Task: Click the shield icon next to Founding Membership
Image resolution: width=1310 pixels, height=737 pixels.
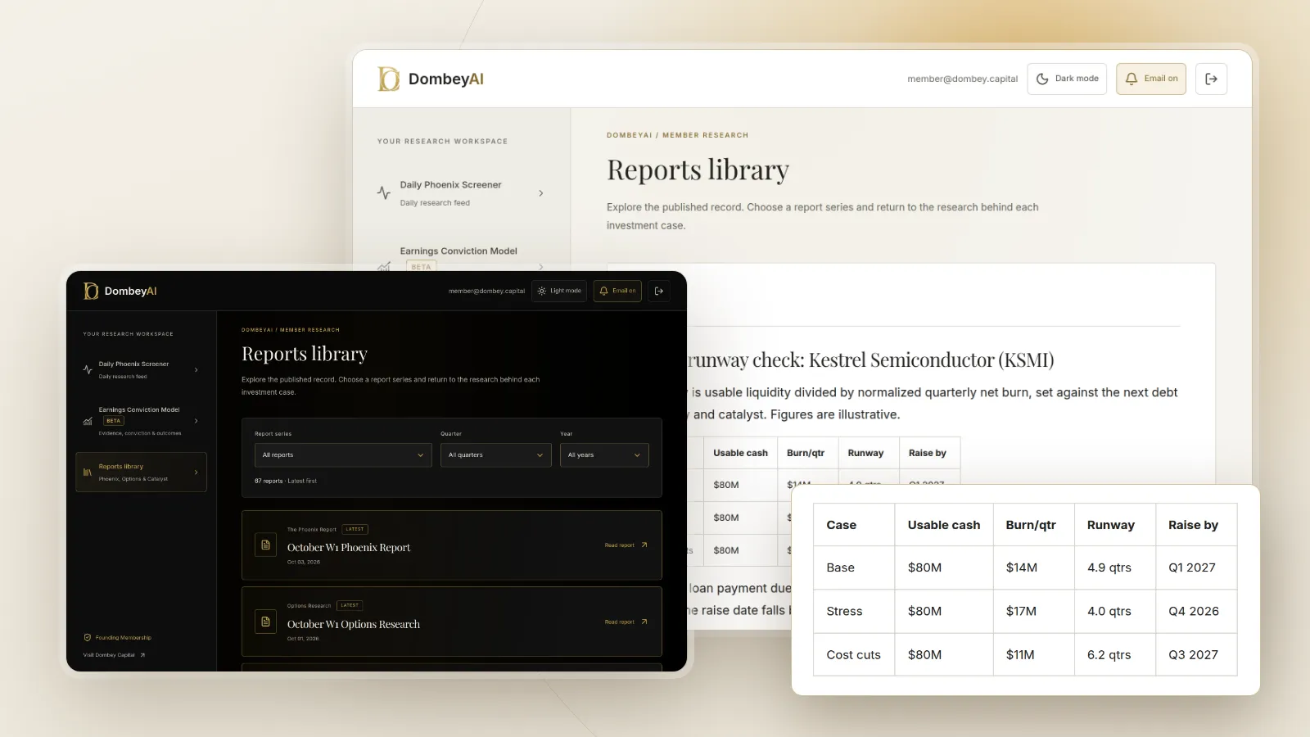Action: (x=88, y=637)
